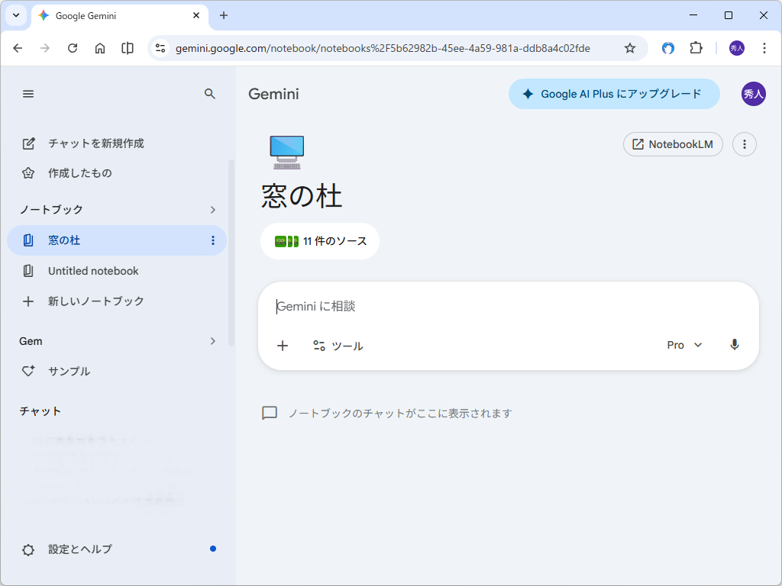Click the plus icon to attach content
Screen dimensions: 782x586
283,345
